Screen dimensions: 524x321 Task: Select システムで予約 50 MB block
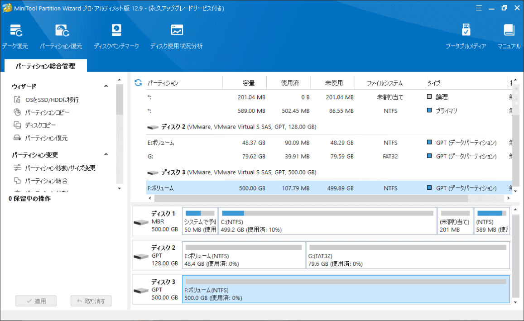(x=200, y=221)
